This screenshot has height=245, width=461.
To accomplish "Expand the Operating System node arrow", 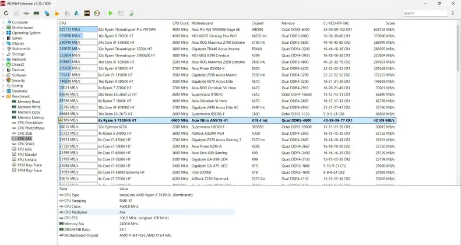I will (x=3, y=33).
